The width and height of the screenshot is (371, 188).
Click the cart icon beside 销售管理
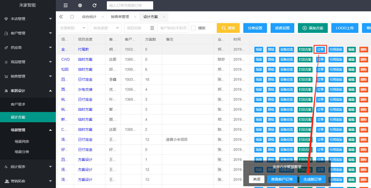pyautogui.click(x=6, y=76)
